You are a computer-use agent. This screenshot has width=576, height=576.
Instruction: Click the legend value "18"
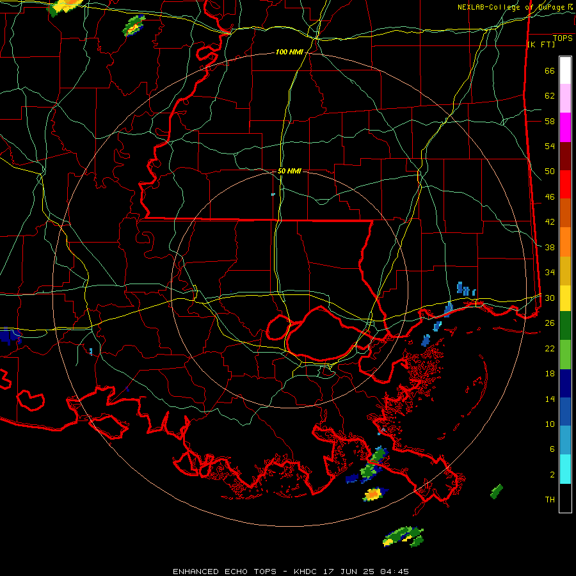(x=550, y=374)
